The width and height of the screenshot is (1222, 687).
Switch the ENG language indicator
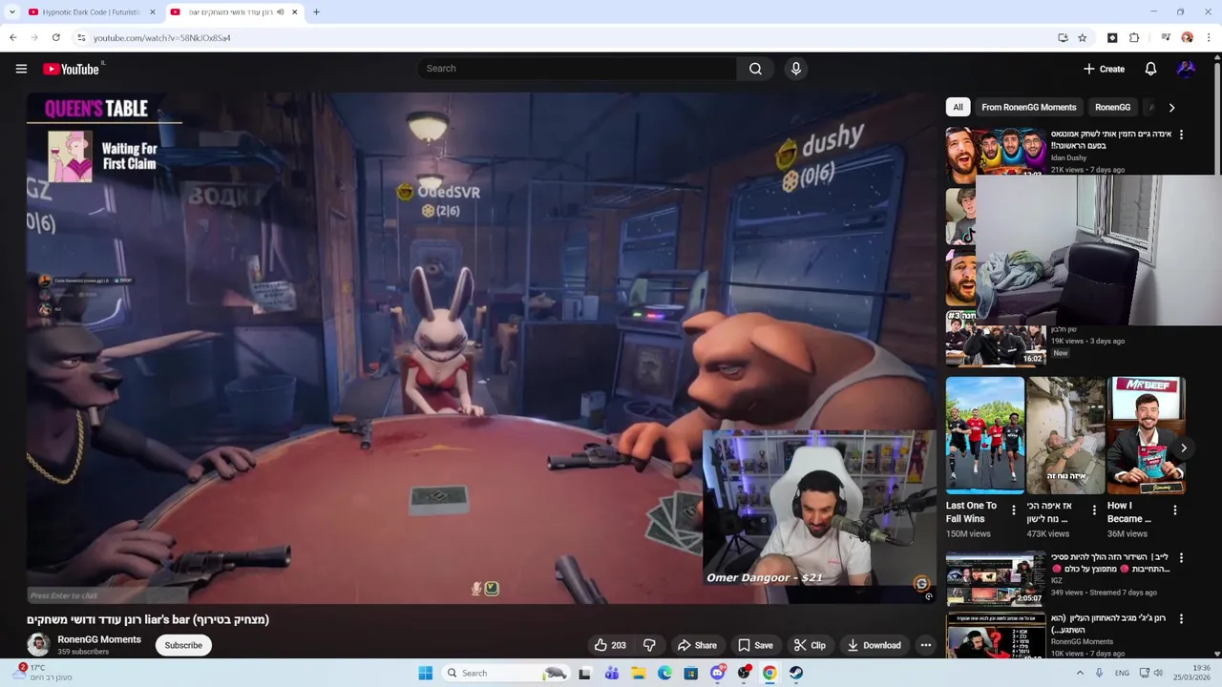[x=1122, y=673]
